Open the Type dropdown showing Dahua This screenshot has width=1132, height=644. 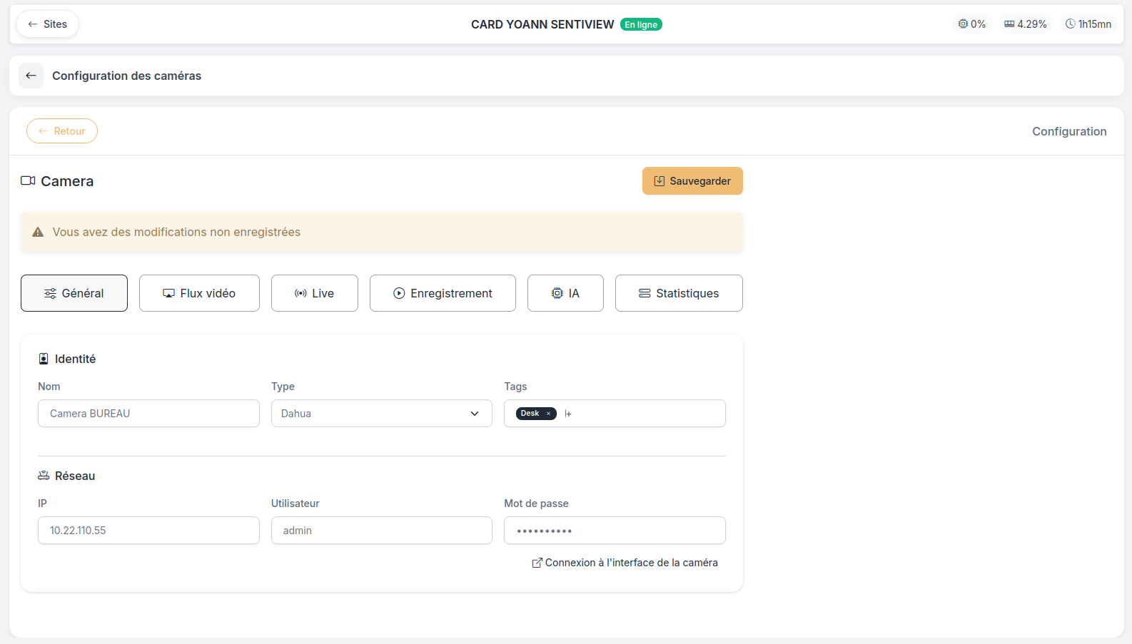tap(382, 414)
